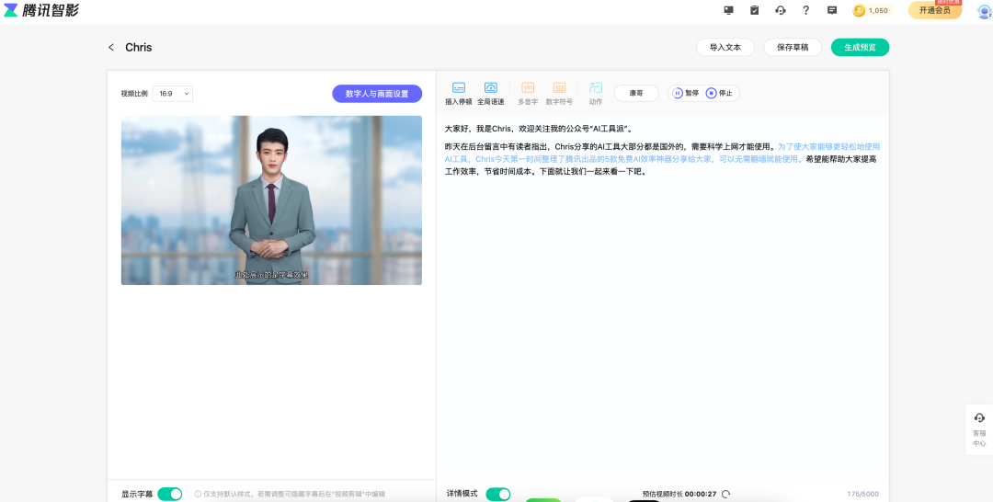Pause playback with 暂停

pyautogui.click(x=685, y=93)
